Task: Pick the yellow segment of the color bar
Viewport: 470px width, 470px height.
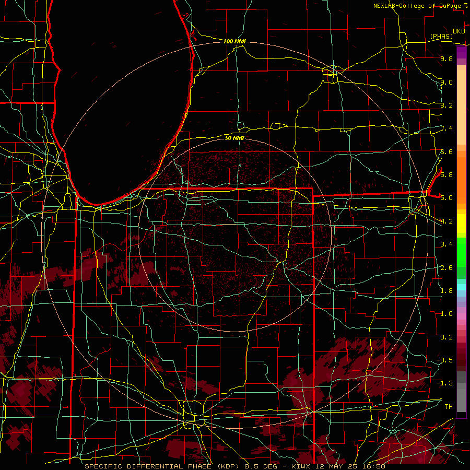Action: point(461,224)
